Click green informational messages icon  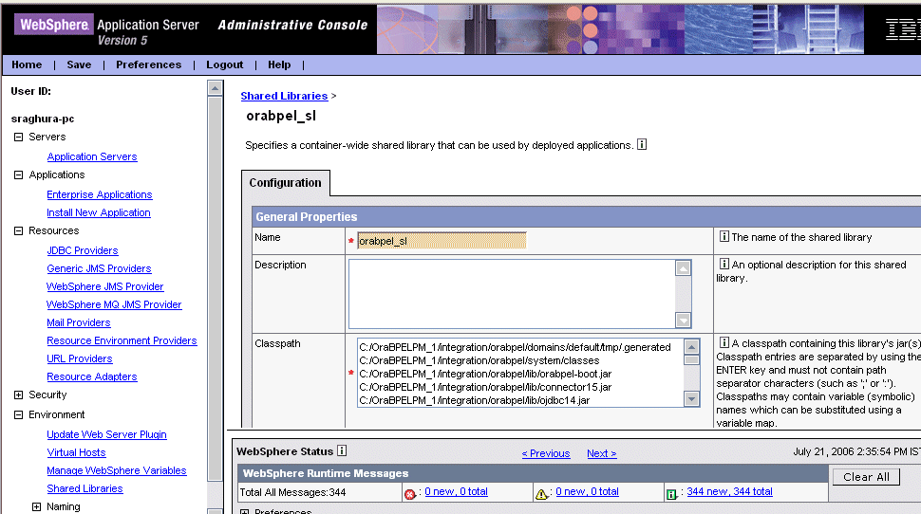pos(671,494)
